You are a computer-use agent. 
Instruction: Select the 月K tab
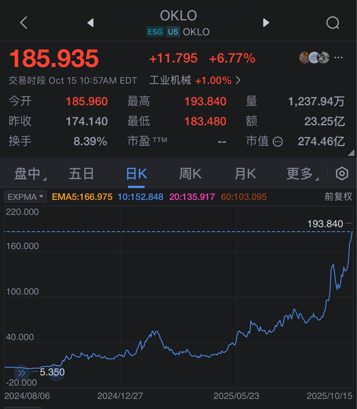pos(245,174)
